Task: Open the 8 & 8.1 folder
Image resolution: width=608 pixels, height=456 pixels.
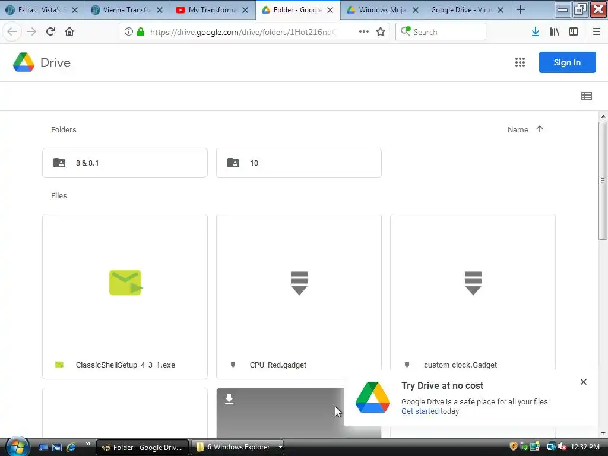Action: pyautogui.click(x=125, y=163)
